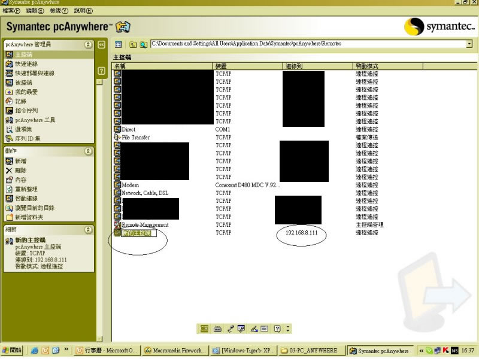Viewport: 479px width, 359px height.
Task: Click the 192.168.8.111 cell
Action: click(x=302, y=233)
